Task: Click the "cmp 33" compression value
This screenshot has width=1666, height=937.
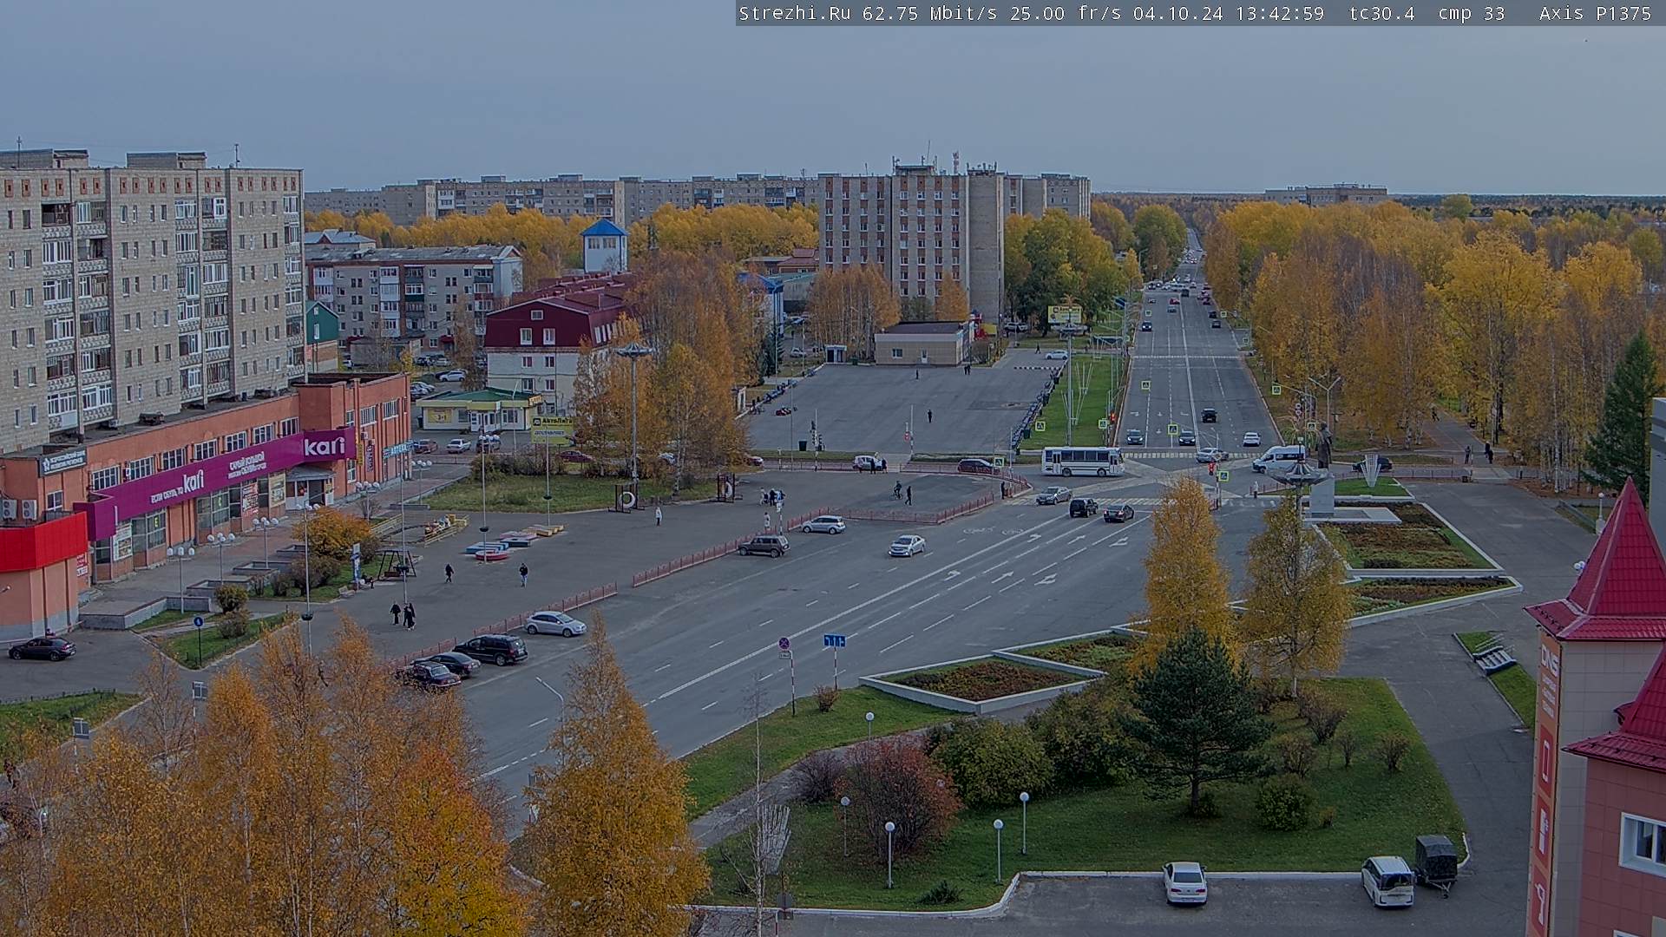Action: click(1471, 13)
